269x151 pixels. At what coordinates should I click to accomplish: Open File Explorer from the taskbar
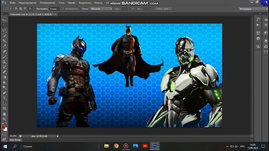[106, 146]
